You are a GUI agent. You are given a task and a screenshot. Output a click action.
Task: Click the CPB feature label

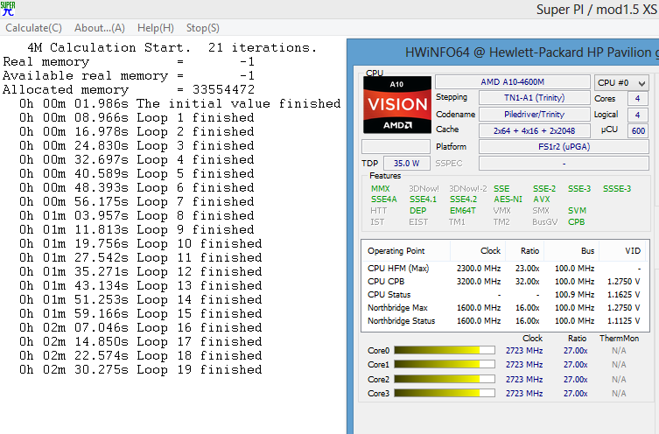(x=576, y=222)
